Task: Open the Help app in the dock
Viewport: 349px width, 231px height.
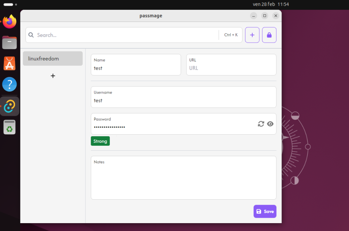Action: [9, 84]
